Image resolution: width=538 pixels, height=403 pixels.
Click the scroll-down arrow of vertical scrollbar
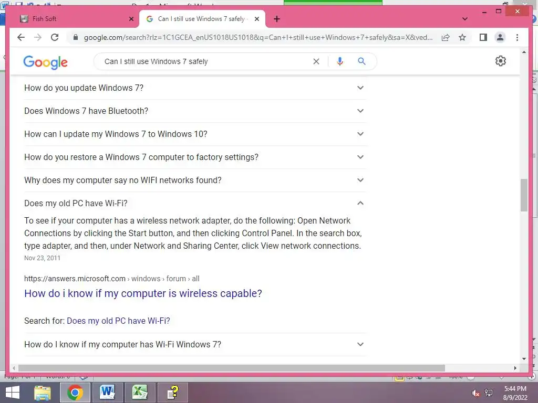(524, 359)
